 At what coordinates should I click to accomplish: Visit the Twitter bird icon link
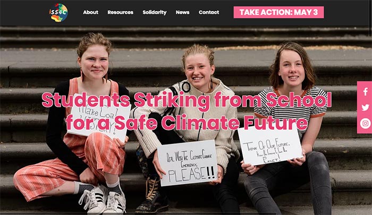click(x=366, y=107)
